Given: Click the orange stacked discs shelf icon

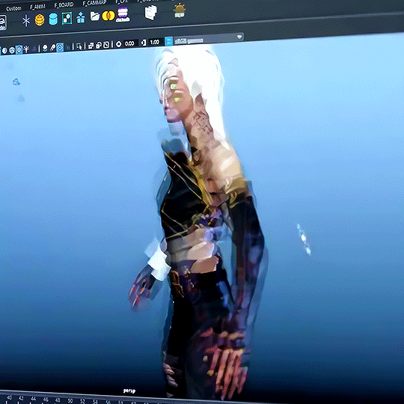Looking at the screenshot, I should (40, 20).
